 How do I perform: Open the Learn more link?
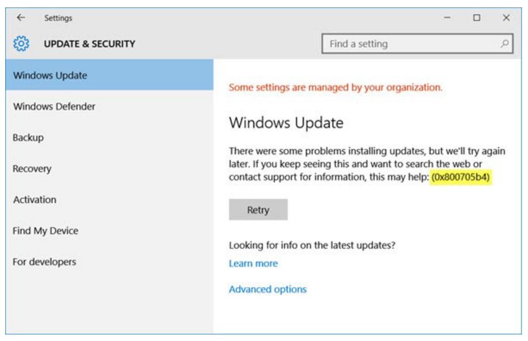point(253,264)
